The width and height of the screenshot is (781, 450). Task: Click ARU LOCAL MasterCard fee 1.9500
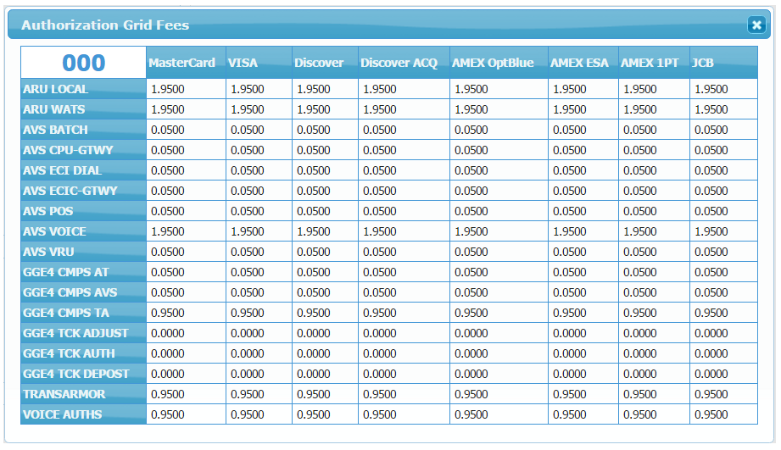(x=186, y=89)
